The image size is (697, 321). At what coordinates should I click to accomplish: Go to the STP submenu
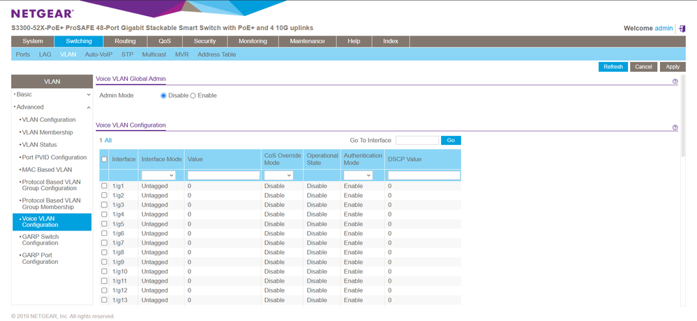point(127,54)
